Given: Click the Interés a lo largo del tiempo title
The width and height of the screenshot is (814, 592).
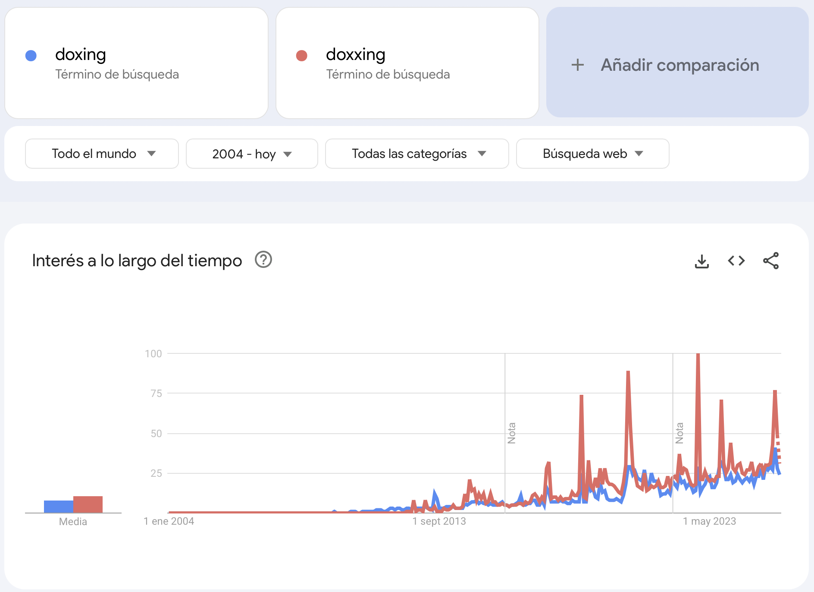Looking at the screenshot, I should [137, 261].
